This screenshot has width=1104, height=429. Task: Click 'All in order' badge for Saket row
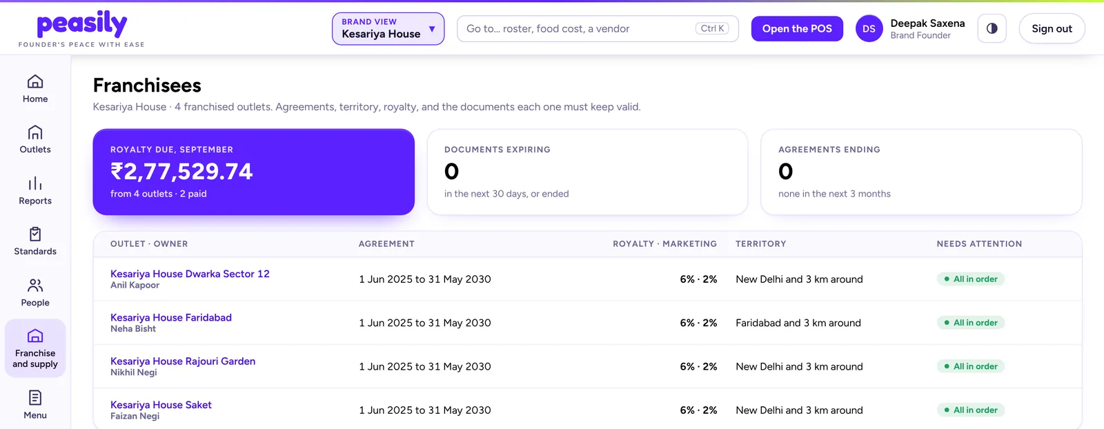coord(970,410)
